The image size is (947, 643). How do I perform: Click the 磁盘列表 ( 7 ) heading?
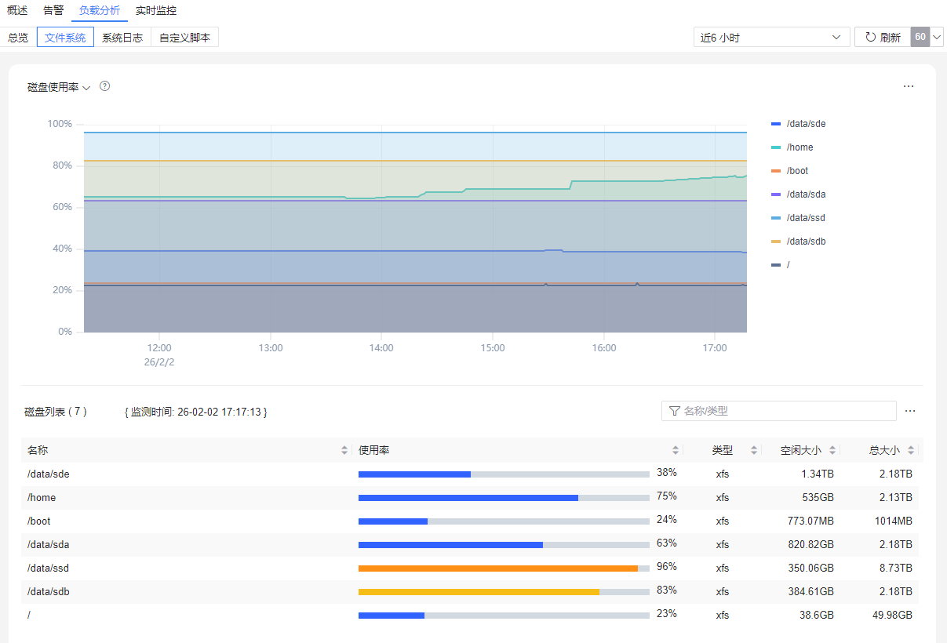coord(56,411)
